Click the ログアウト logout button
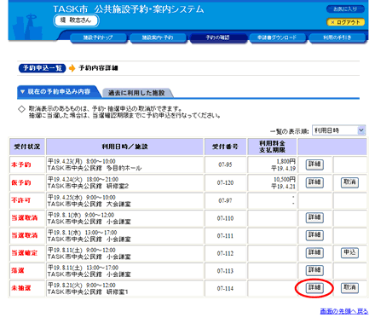This screenshot has width=375, height=323. (x=345, y=22)
